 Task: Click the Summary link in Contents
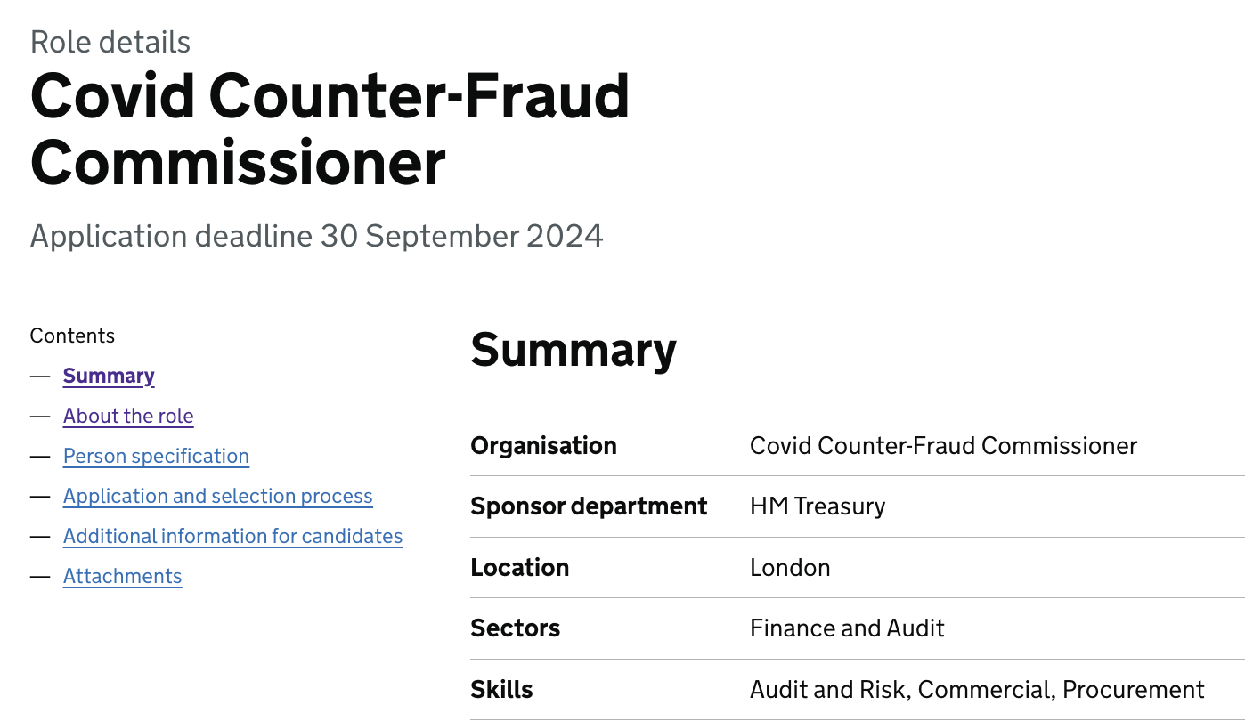109,376
